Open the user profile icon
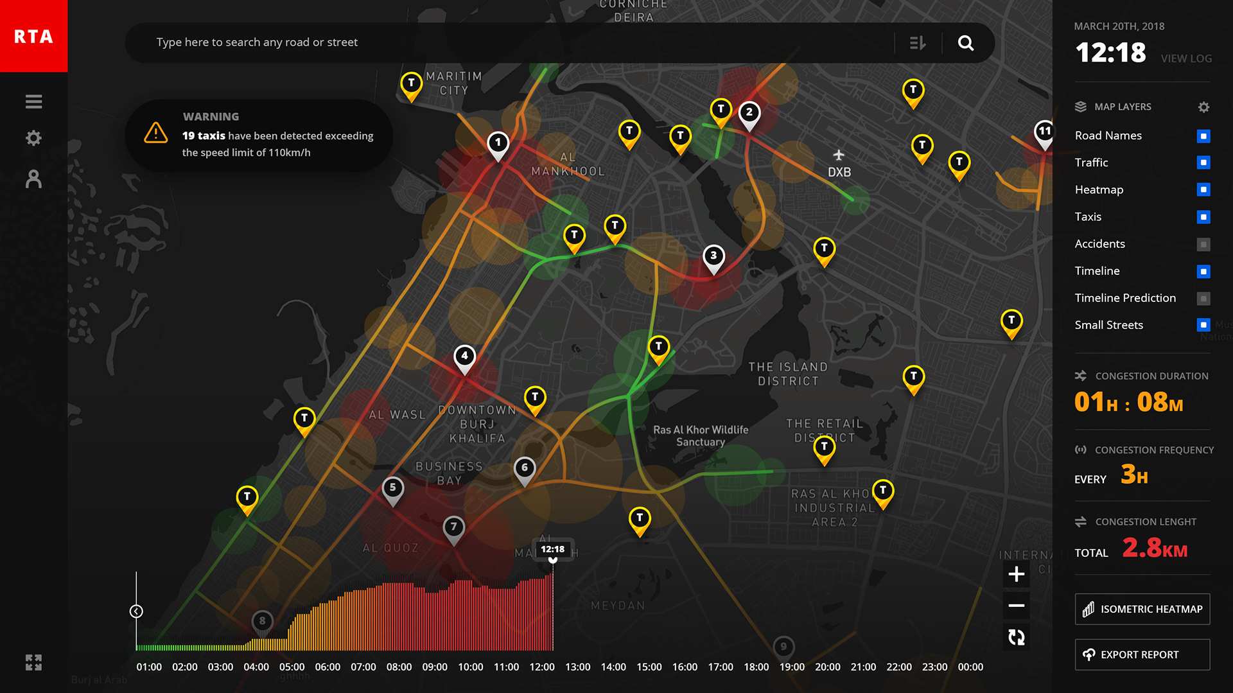This screenshot has width=1233, height=693. pos(33,179)
